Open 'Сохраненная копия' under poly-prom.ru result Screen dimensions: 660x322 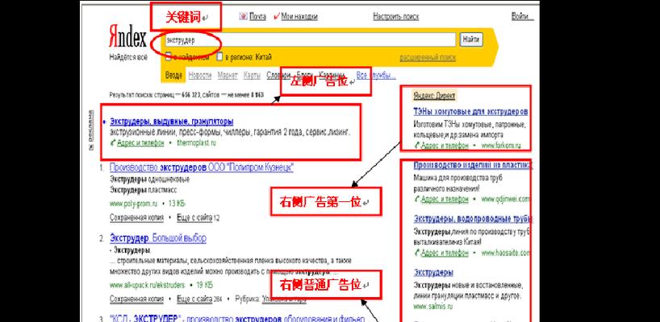pyautogui.click(x=136, y=218)
